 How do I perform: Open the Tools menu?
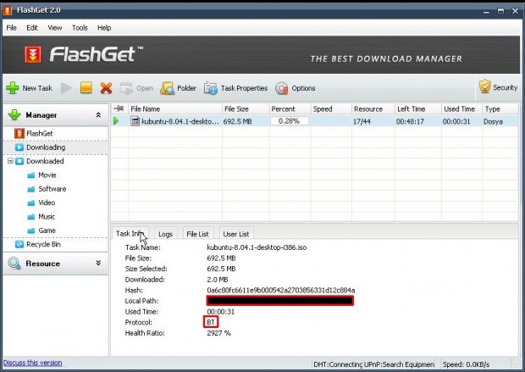(x=80, y=28)
